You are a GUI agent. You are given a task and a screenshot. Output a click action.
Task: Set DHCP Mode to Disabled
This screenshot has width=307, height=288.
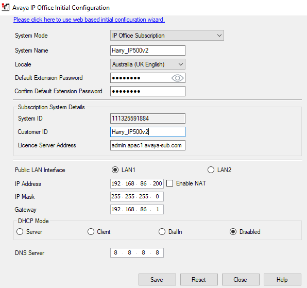click(x=233, y=232)
